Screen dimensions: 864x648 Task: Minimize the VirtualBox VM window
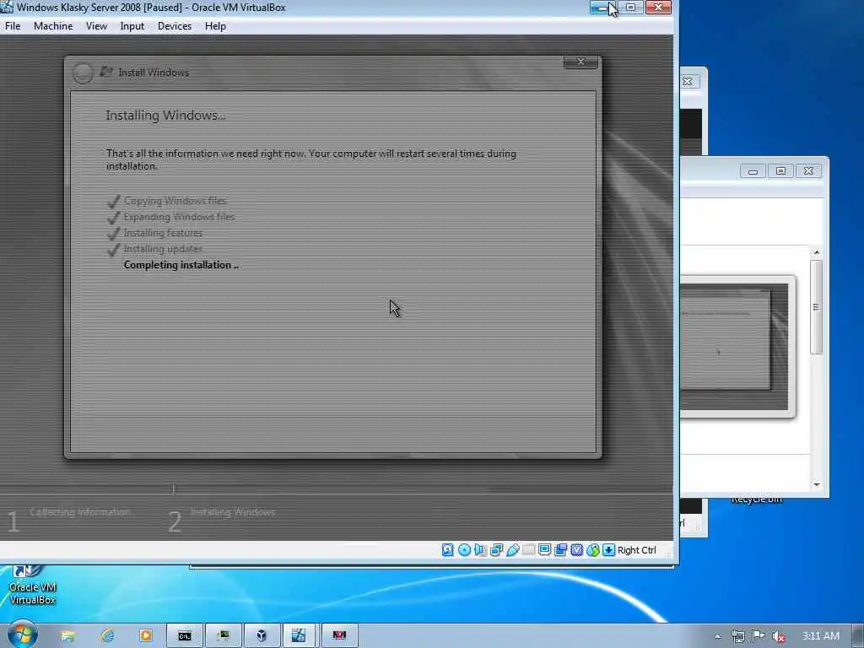click(603, 7)
